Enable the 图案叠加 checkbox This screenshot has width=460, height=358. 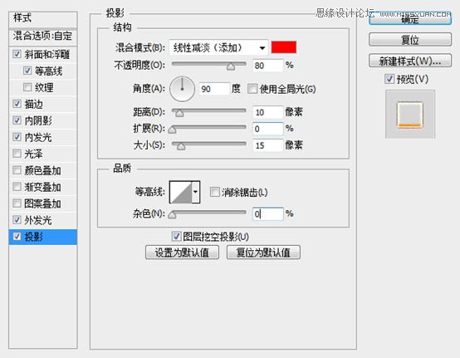(x=17, y=203)
